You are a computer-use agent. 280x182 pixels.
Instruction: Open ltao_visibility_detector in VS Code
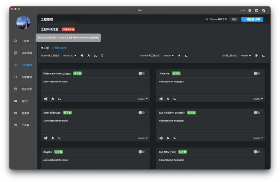coord(161,138)
